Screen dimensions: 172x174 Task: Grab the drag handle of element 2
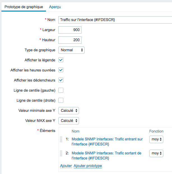pyautogui.click(x=61, y=153)
